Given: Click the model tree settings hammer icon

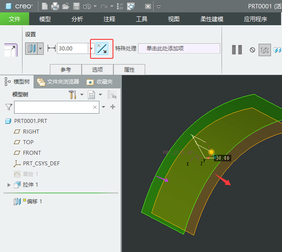Looking at the screenshot, I should pyautogui.click(x=72, y=95).
